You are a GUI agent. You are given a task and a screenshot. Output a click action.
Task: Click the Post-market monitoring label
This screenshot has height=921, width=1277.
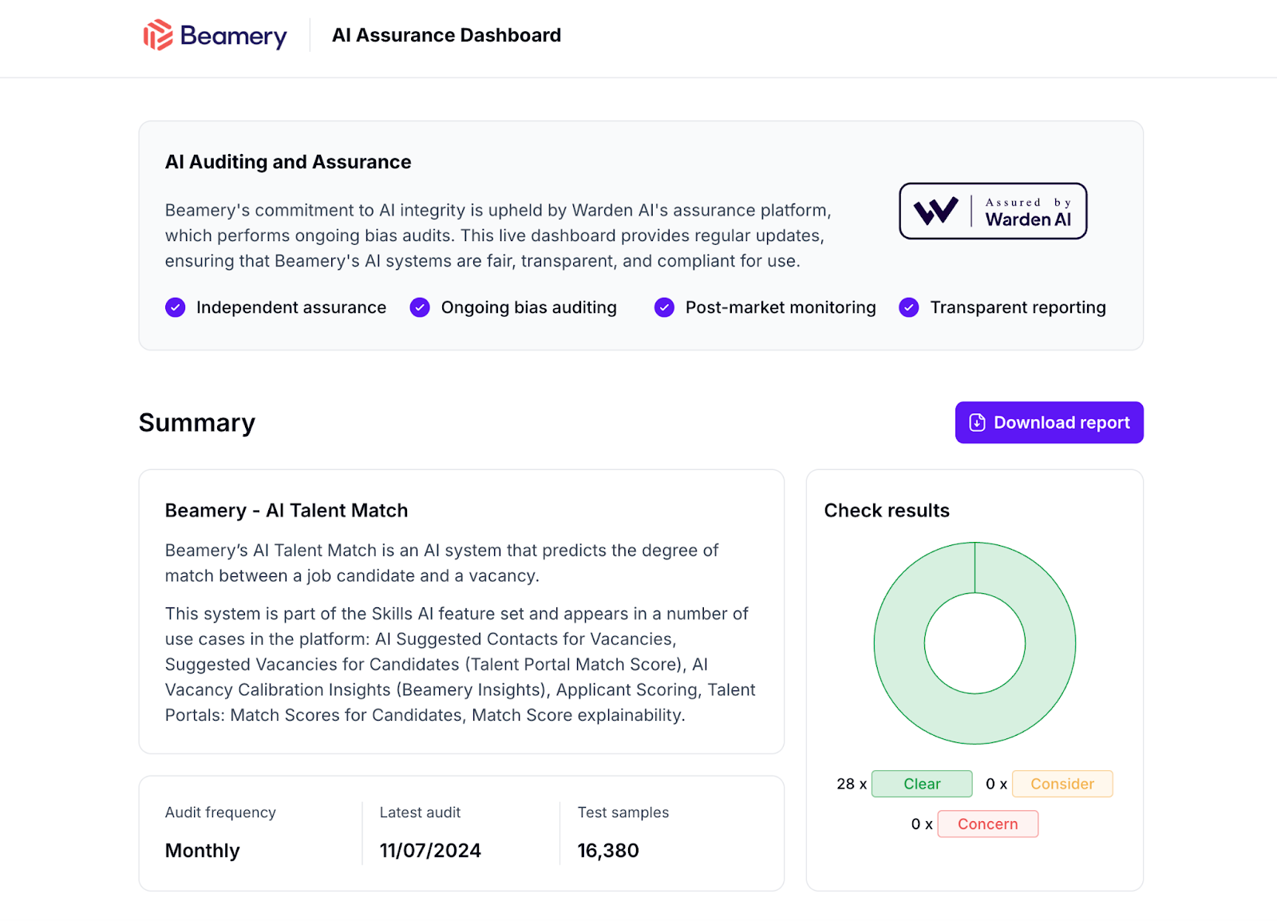781,307
